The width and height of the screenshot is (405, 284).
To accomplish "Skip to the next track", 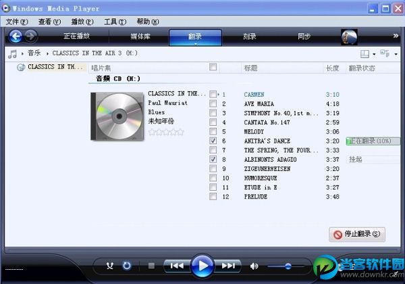I will (x=228, y=266).
